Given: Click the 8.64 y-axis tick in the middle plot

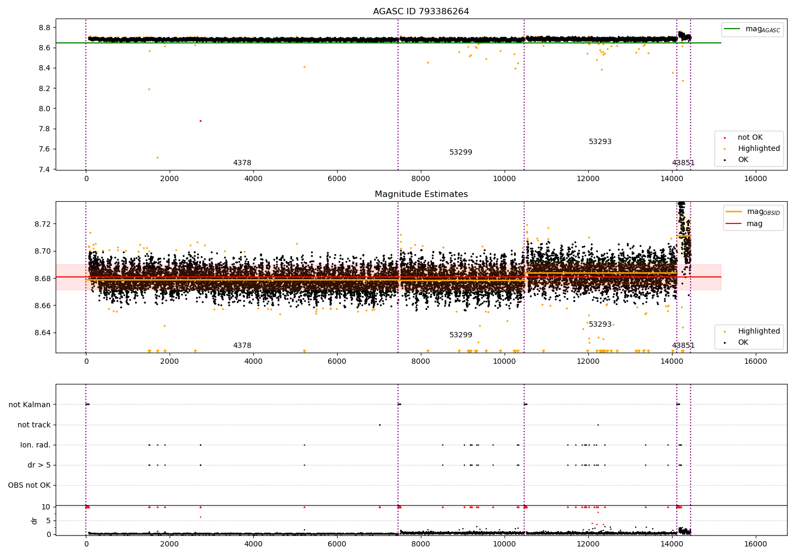Looking at the screenshot, I should coord(42,333).
